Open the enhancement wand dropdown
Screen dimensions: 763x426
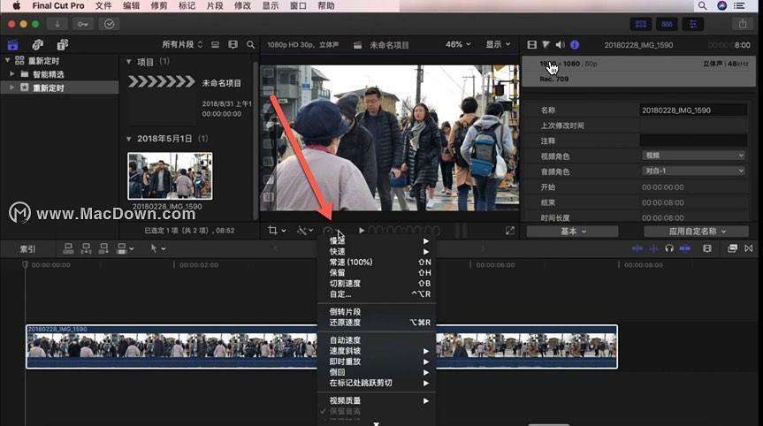305,231
